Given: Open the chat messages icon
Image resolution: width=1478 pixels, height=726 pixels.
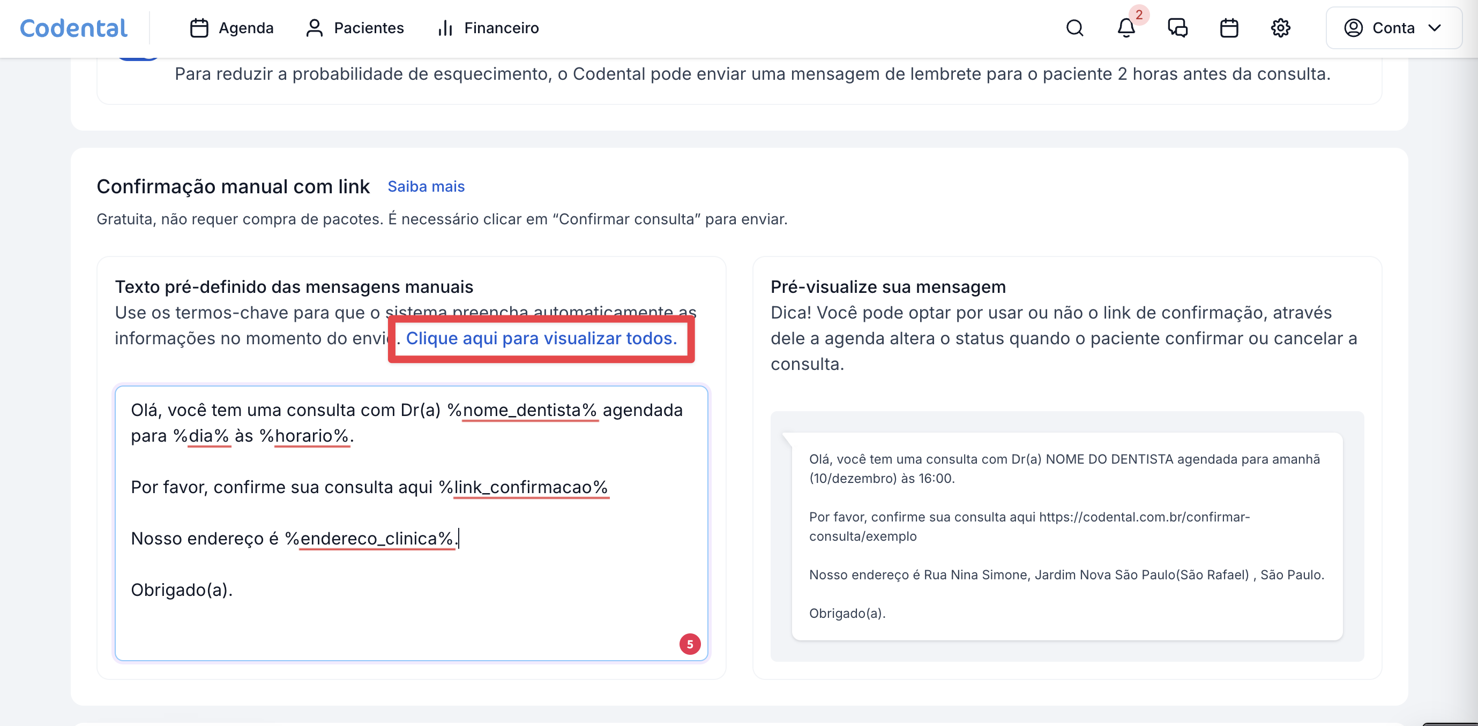Looking at the screenshot, I should [x=1177, y=28].
